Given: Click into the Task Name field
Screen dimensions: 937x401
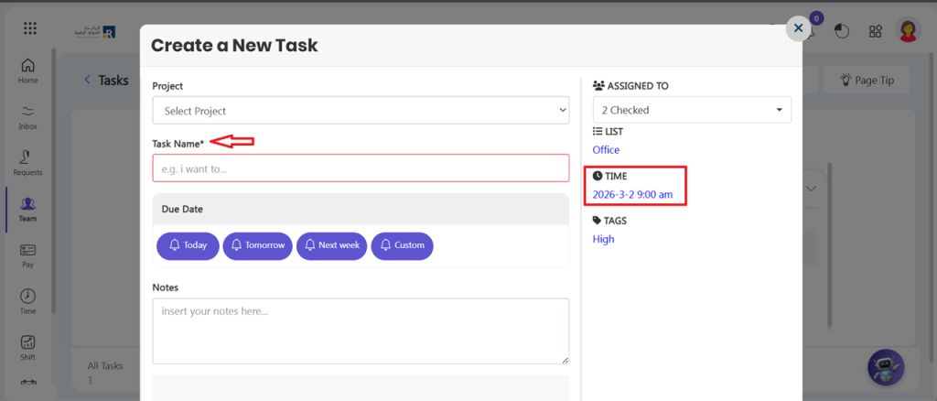Looking at the screenshot, I should tap(361, 168).
